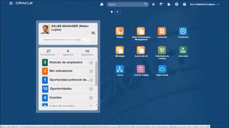The width and height of the screenshot is (229, 128).
Task: Click scrollbar down arrow in social list
Action: point(96,105)
